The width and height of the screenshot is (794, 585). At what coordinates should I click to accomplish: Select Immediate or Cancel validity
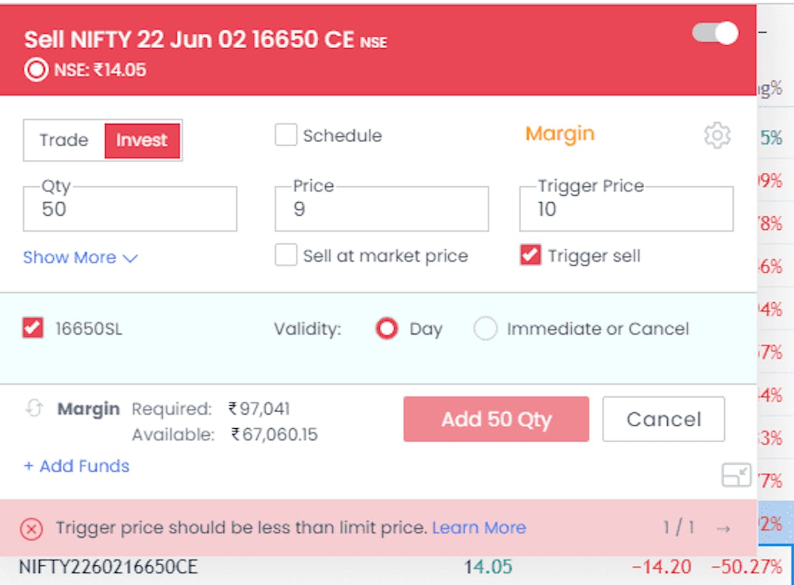point(485,329)
